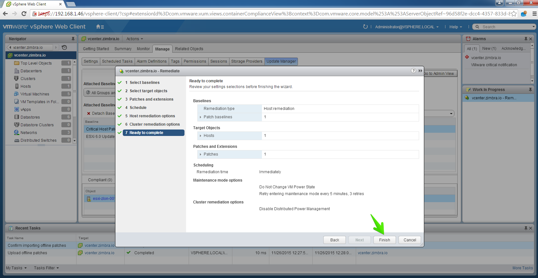Image resolution: width=538 pixels, height=278 pixels.
Task: Click the Networks icon in the Navigator
Action: click(x=17, y=132)
